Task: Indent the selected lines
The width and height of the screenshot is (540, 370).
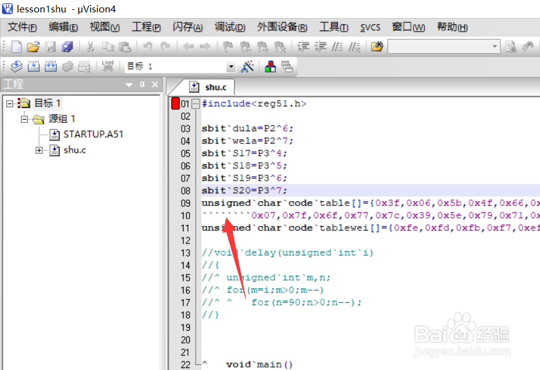Action: [303, 47]
